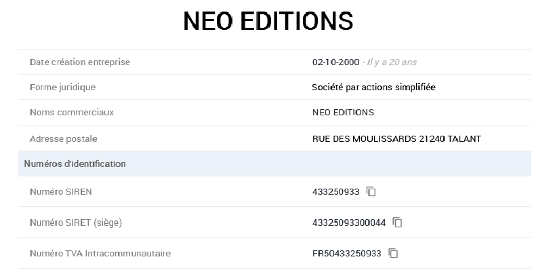Screen dimensions: 534x270
Task: Click the commercial name value NEO EDITIONS
Action: point(343,113)
